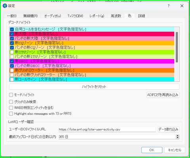
Task: Select the dark orange 新グリッドロケーター row
Action: [92, 70]
